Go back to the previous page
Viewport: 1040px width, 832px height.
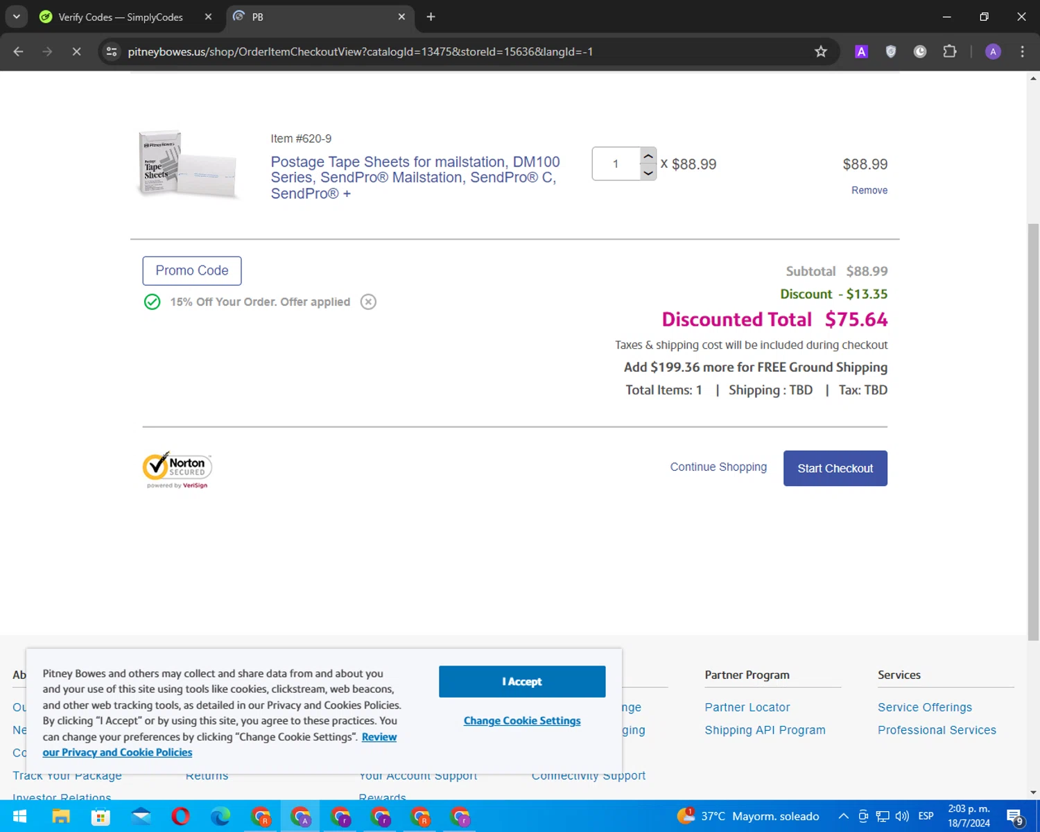[x=18, y=51]
